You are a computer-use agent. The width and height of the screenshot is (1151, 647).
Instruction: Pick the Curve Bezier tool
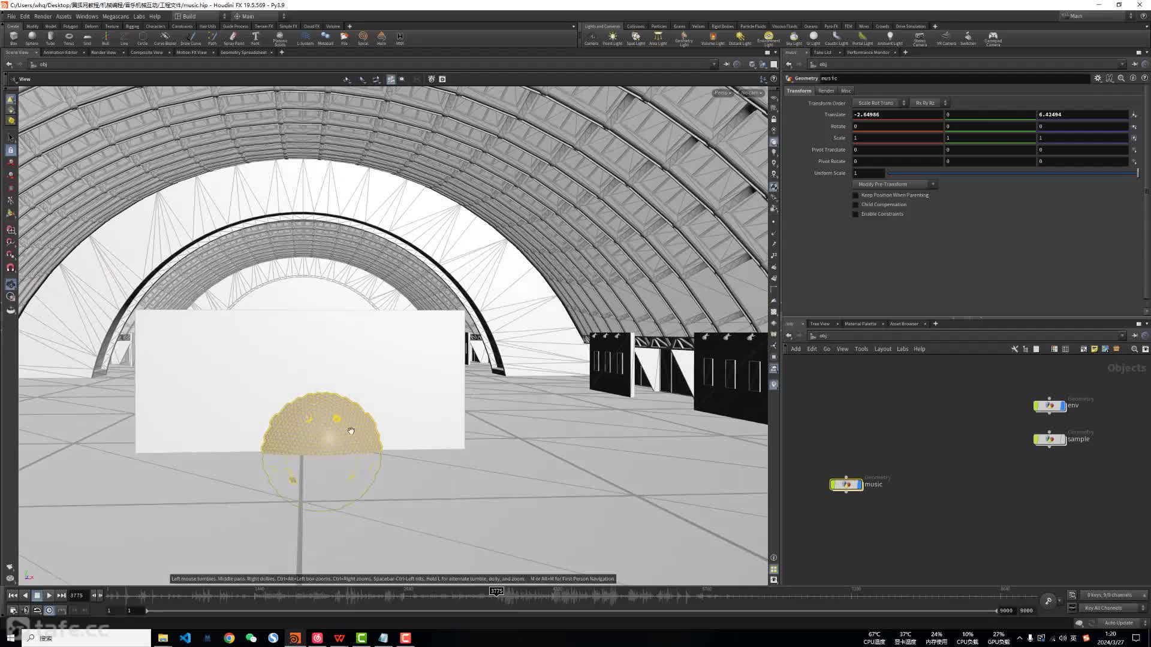165,38
